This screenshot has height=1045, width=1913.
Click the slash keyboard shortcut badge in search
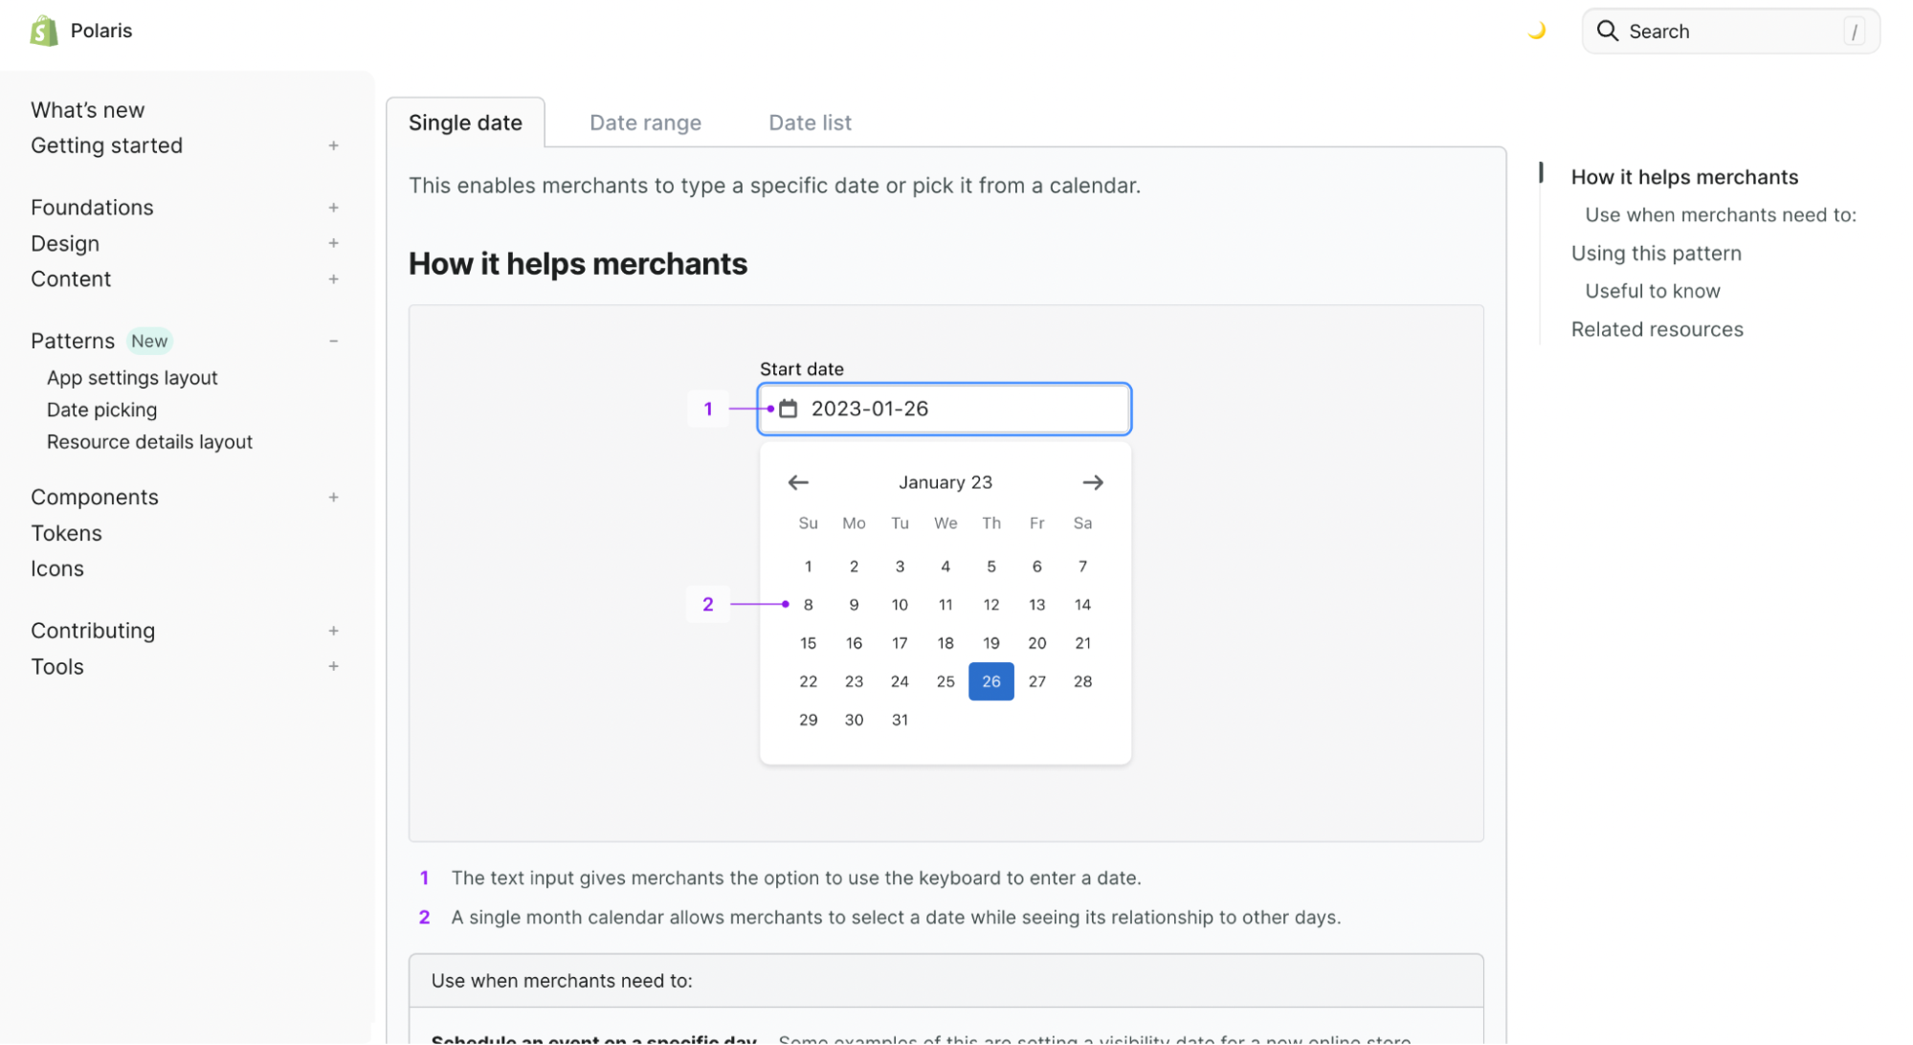point(1855,31)
